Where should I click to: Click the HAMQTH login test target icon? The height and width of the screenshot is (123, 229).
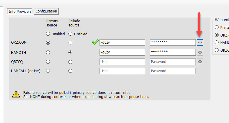(x=200, y=52)
